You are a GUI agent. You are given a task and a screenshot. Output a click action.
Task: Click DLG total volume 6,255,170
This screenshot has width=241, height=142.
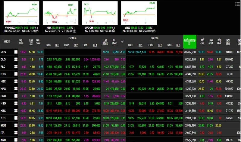(x=190, y=59)
